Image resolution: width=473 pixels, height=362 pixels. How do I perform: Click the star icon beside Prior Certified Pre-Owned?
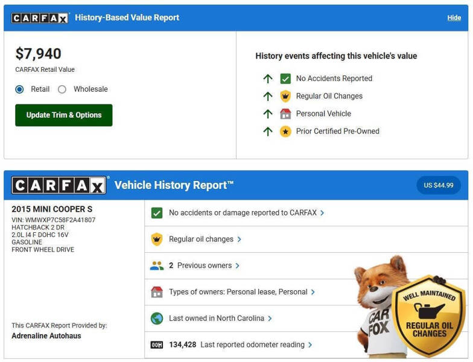pyautogui.click(x=285, y=131)
